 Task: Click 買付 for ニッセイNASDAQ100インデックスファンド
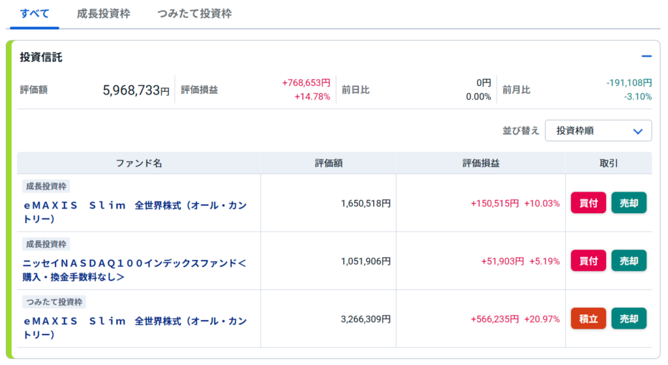point(588,261)
